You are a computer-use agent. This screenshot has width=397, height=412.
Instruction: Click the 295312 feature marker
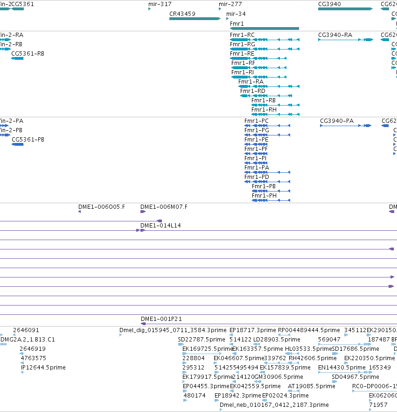(184, 372)
